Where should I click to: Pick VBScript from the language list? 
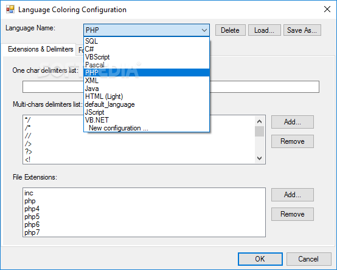(x=147, y=57)
